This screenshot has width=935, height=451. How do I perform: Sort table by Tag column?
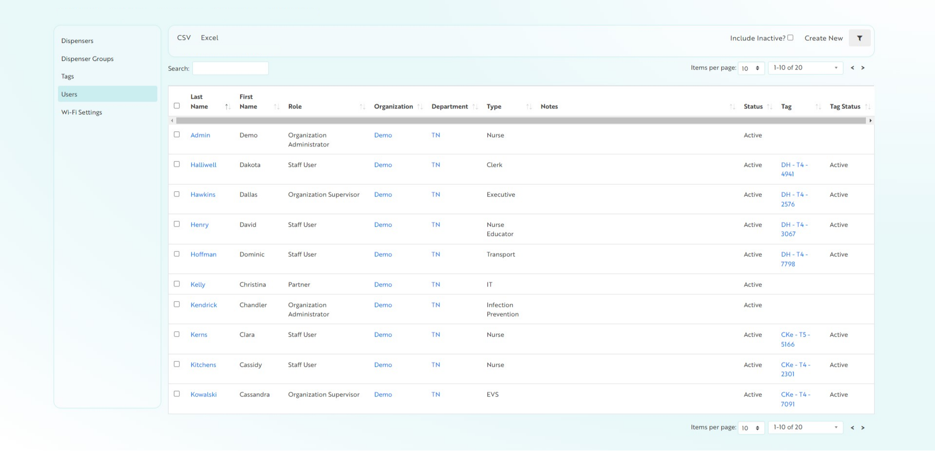click(818, 107)
